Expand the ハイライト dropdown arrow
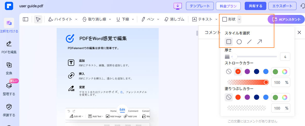The image size is (305, 126). [76, 19]
